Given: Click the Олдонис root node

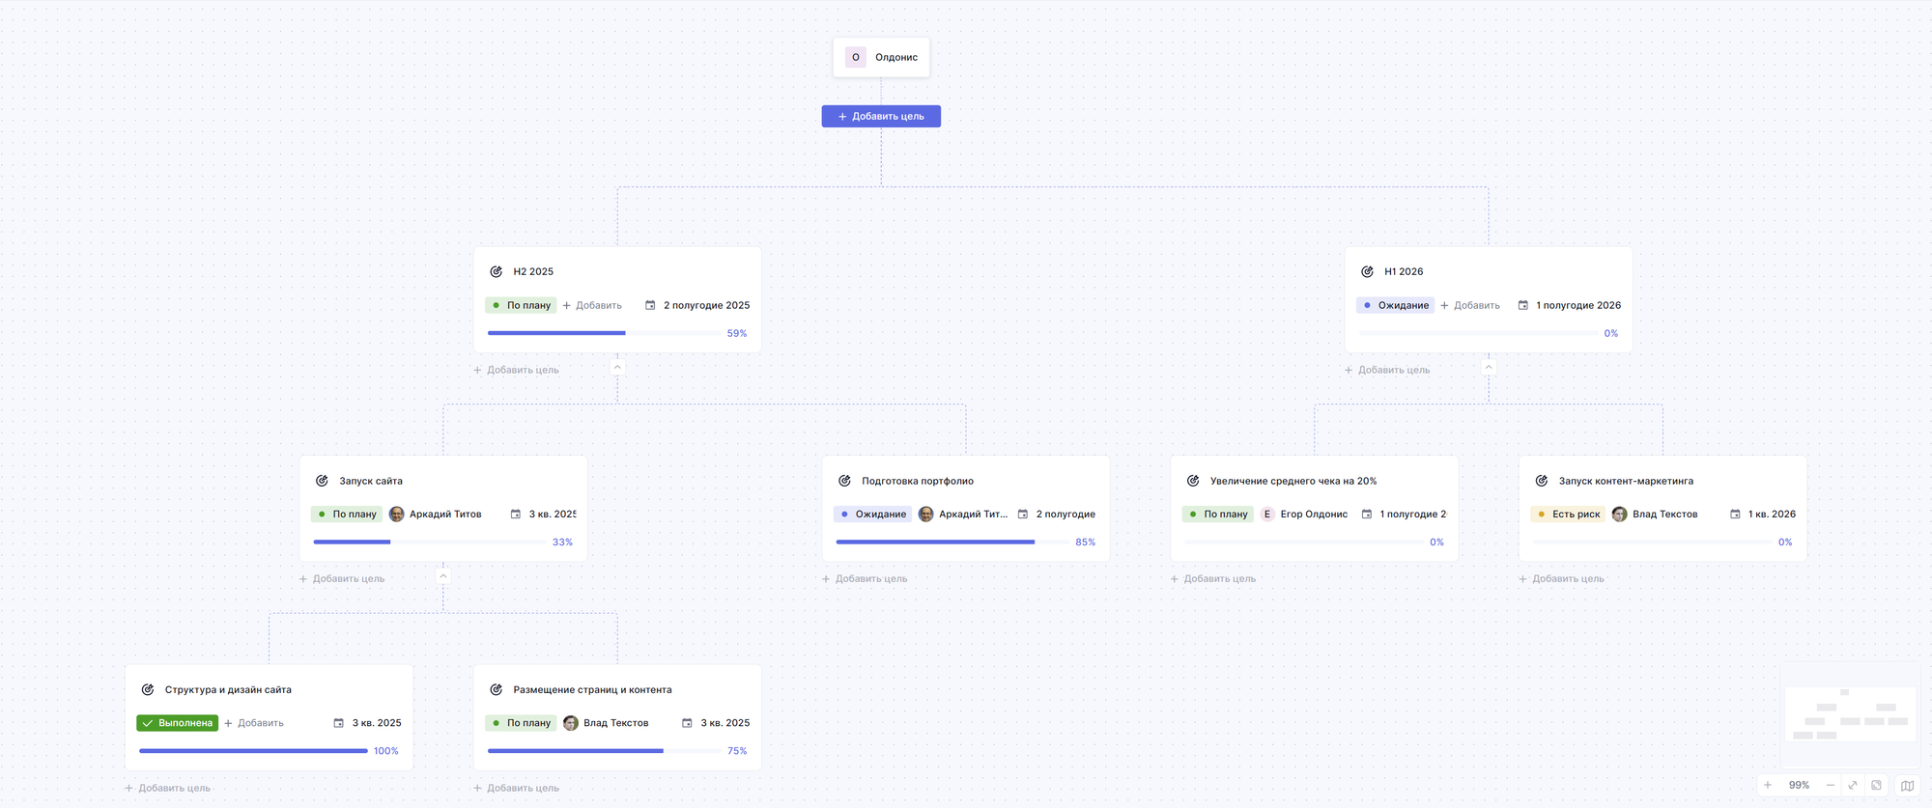Looking at the screenshot, I should point(881,57).
